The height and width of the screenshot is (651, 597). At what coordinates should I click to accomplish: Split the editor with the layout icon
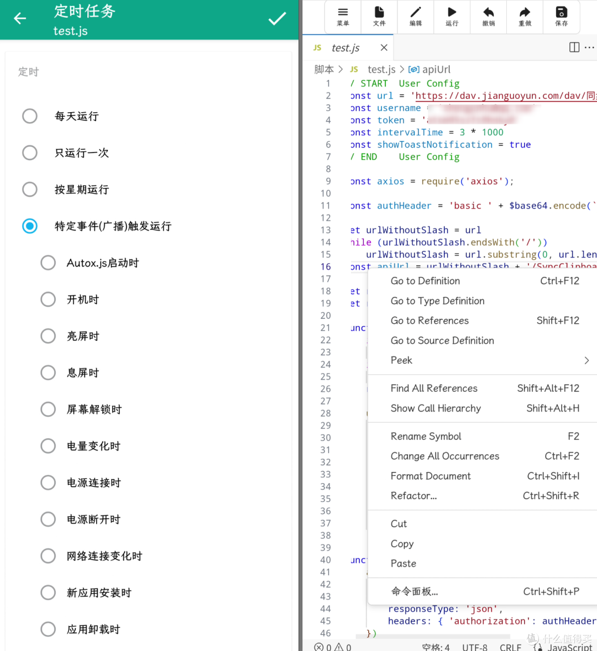[x=574, y=48]
